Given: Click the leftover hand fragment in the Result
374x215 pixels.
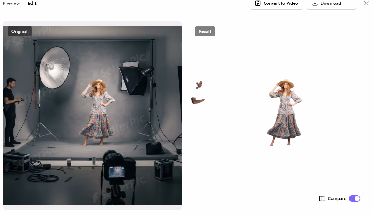Looking at the screenshot, I should coord(199,85).
